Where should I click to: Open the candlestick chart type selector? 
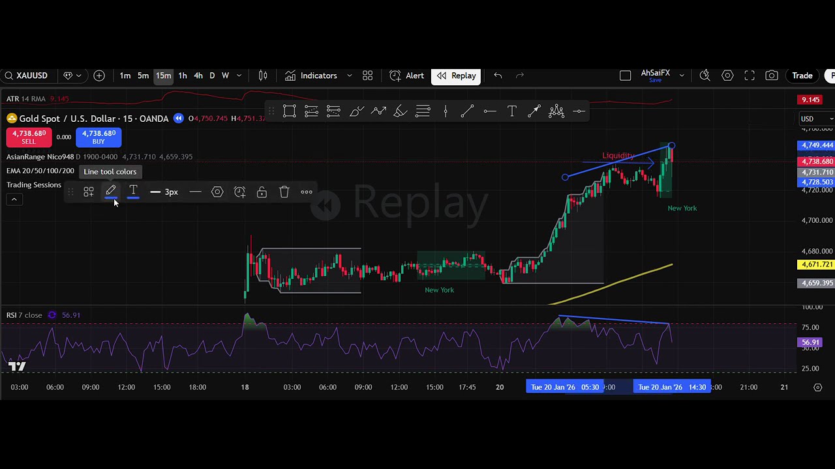(x=263, y=76)
